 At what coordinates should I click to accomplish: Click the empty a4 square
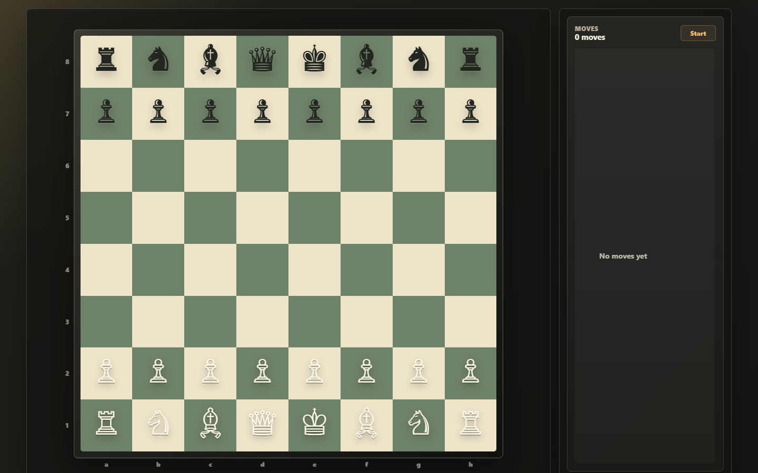pyautogui.click(x=106, y=270)
